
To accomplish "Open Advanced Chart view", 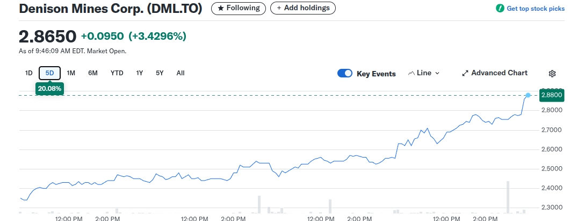I will click(x=495, y=73).
